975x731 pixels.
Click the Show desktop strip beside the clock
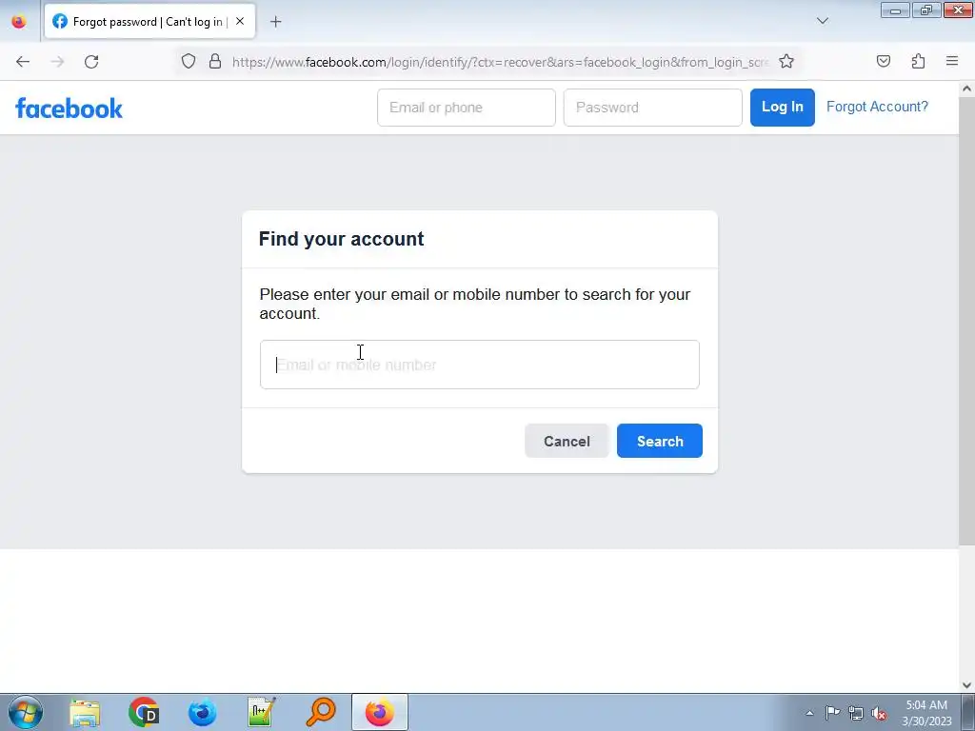coord(968,712)
